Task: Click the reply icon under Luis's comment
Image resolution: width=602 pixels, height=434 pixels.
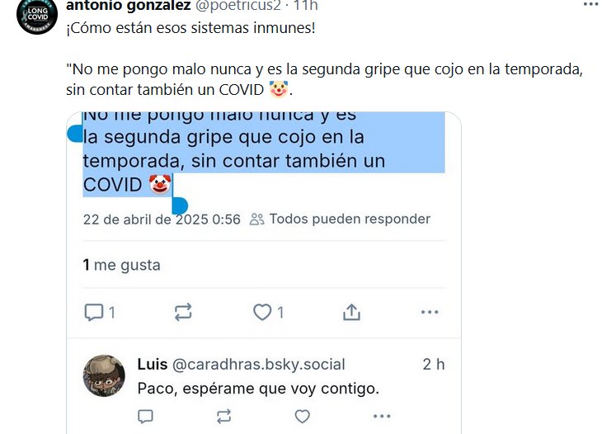Action: pyautogui.click(x=145, y=416)
